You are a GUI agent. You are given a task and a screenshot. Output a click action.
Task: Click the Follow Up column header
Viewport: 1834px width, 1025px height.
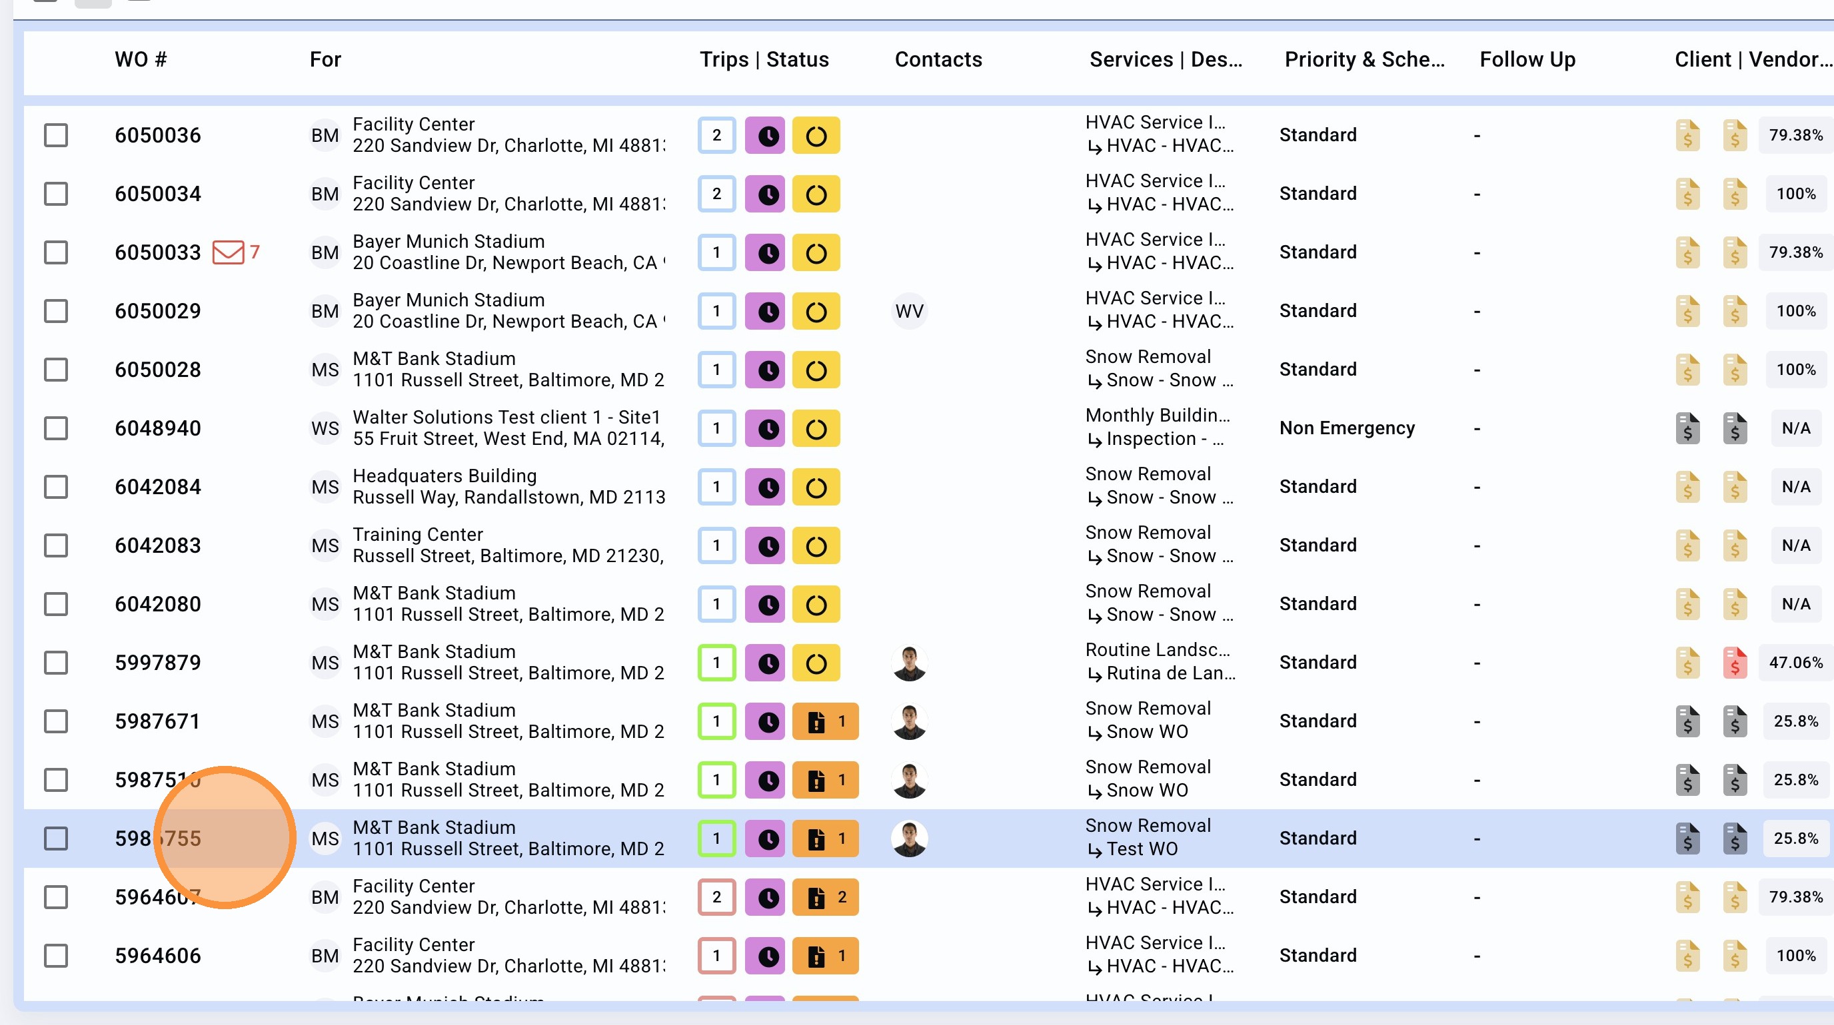click(x=1527, y=60)
